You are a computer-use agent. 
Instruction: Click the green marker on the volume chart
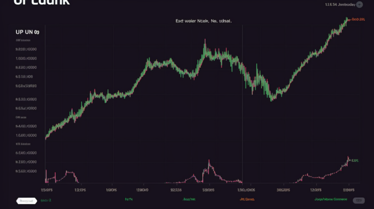[x=354, y=160]
